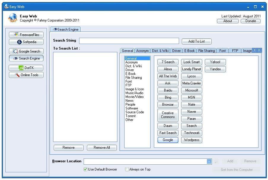Click the Donate button
Viewport: 268px width, 180px height.
click(251, 21)
